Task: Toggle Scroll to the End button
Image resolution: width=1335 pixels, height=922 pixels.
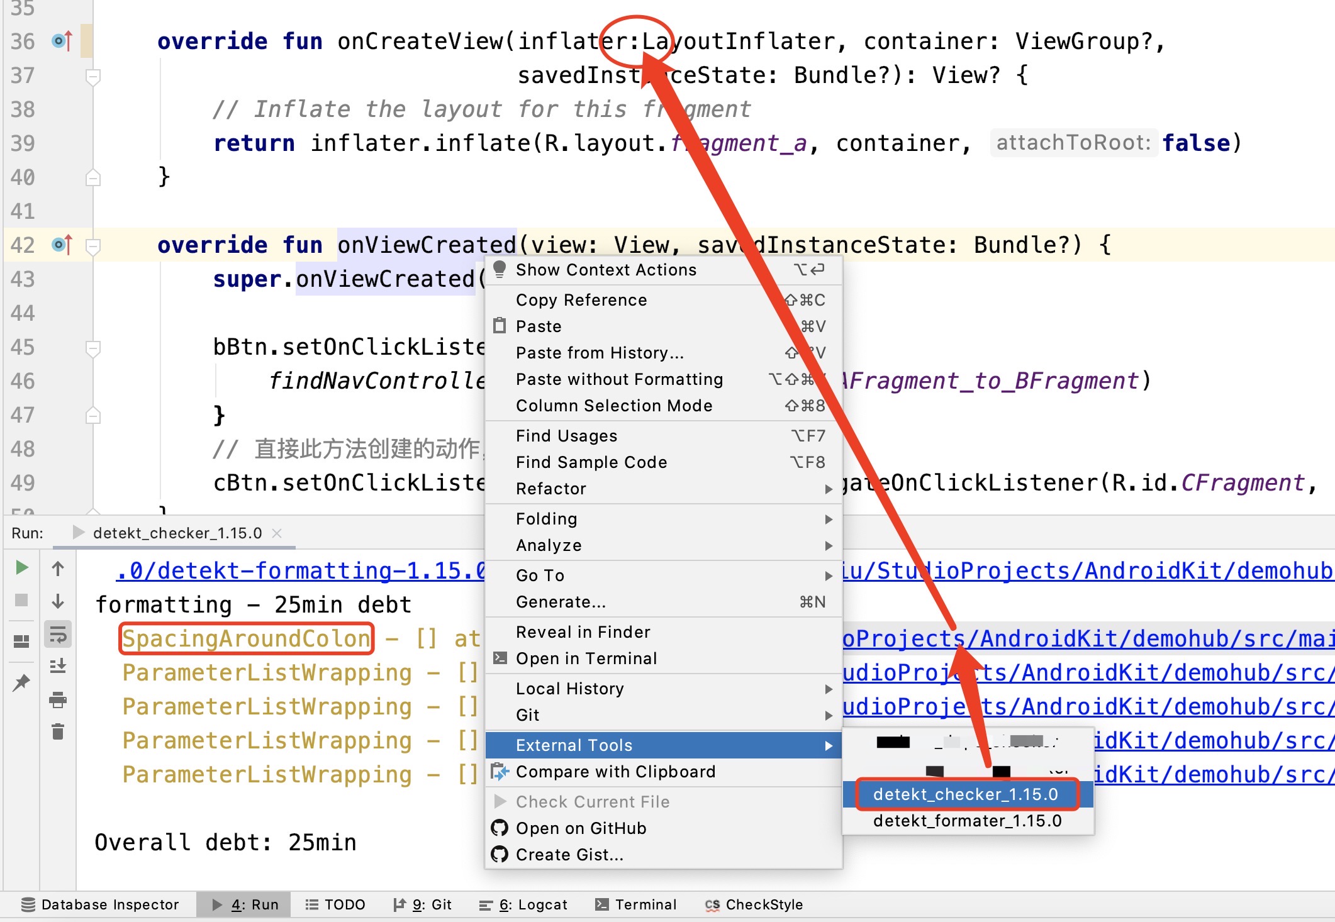Action: tap(58, 666)
